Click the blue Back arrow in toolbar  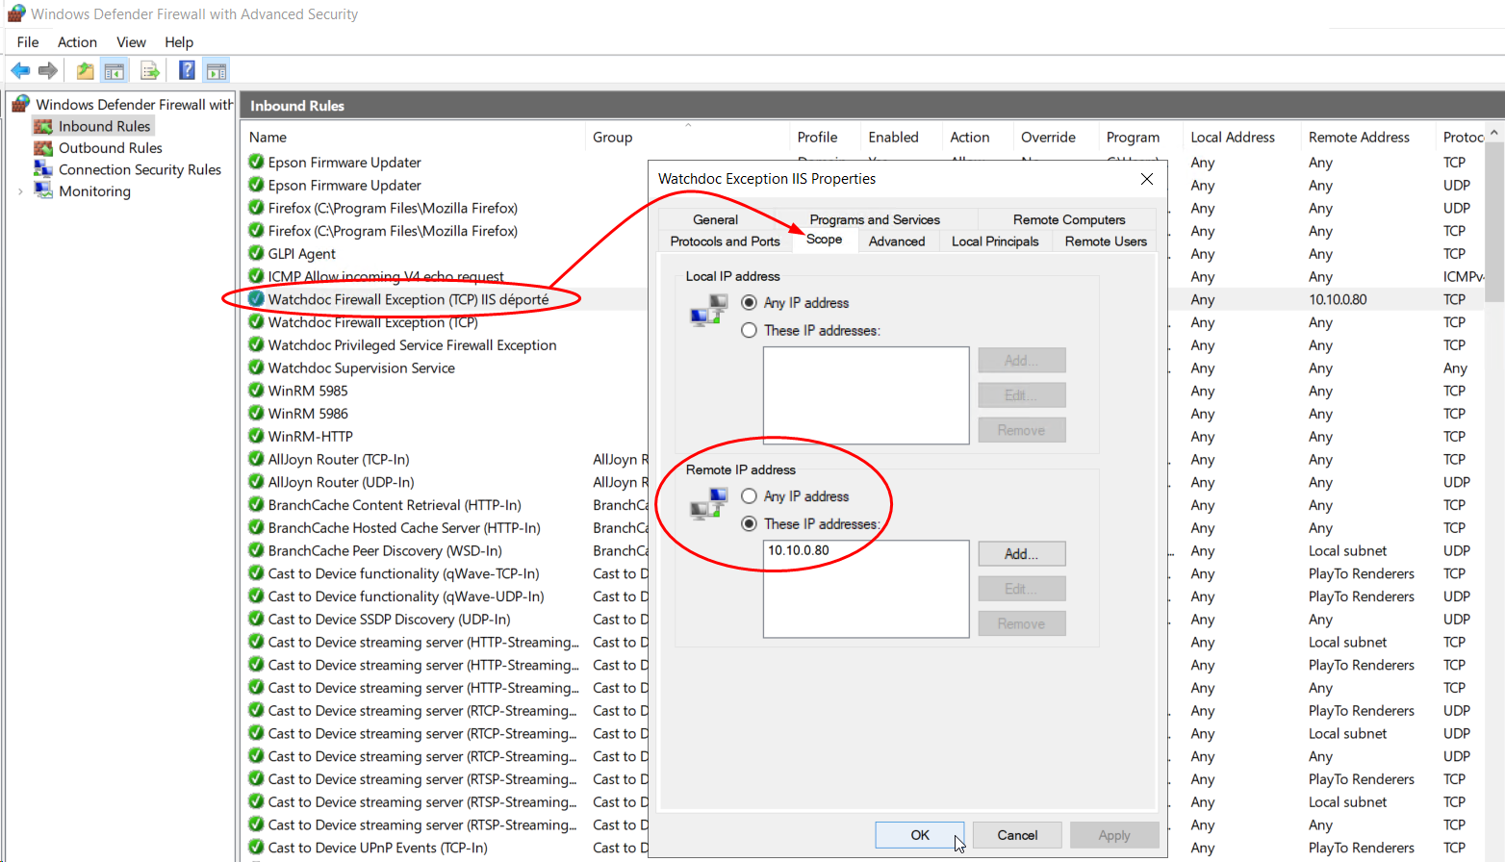pyautogui.click(x=20, y=70)
